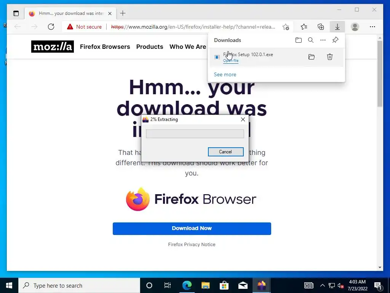The image size is (390, 293).
Task: Search downloads with magnifier icon
Action: [x=311, y=40]
